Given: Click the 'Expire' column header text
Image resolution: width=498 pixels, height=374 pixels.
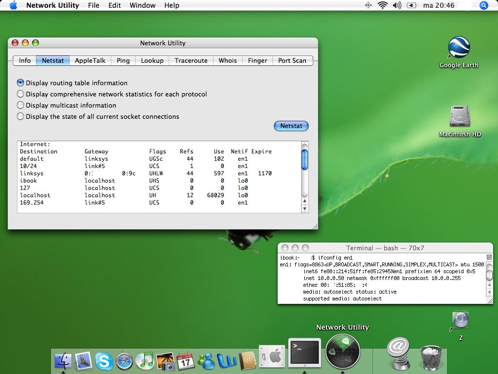Looking at the screenshot, I should (x=261, y=151).
